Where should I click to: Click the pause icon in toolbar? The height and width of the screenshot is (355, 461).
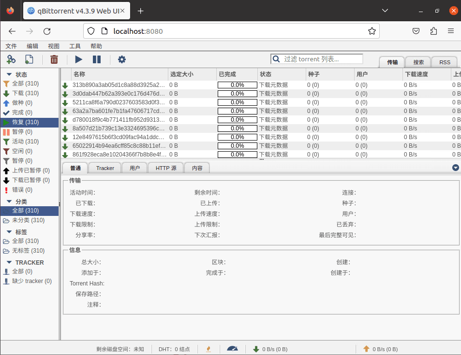(x=97, y=59)
